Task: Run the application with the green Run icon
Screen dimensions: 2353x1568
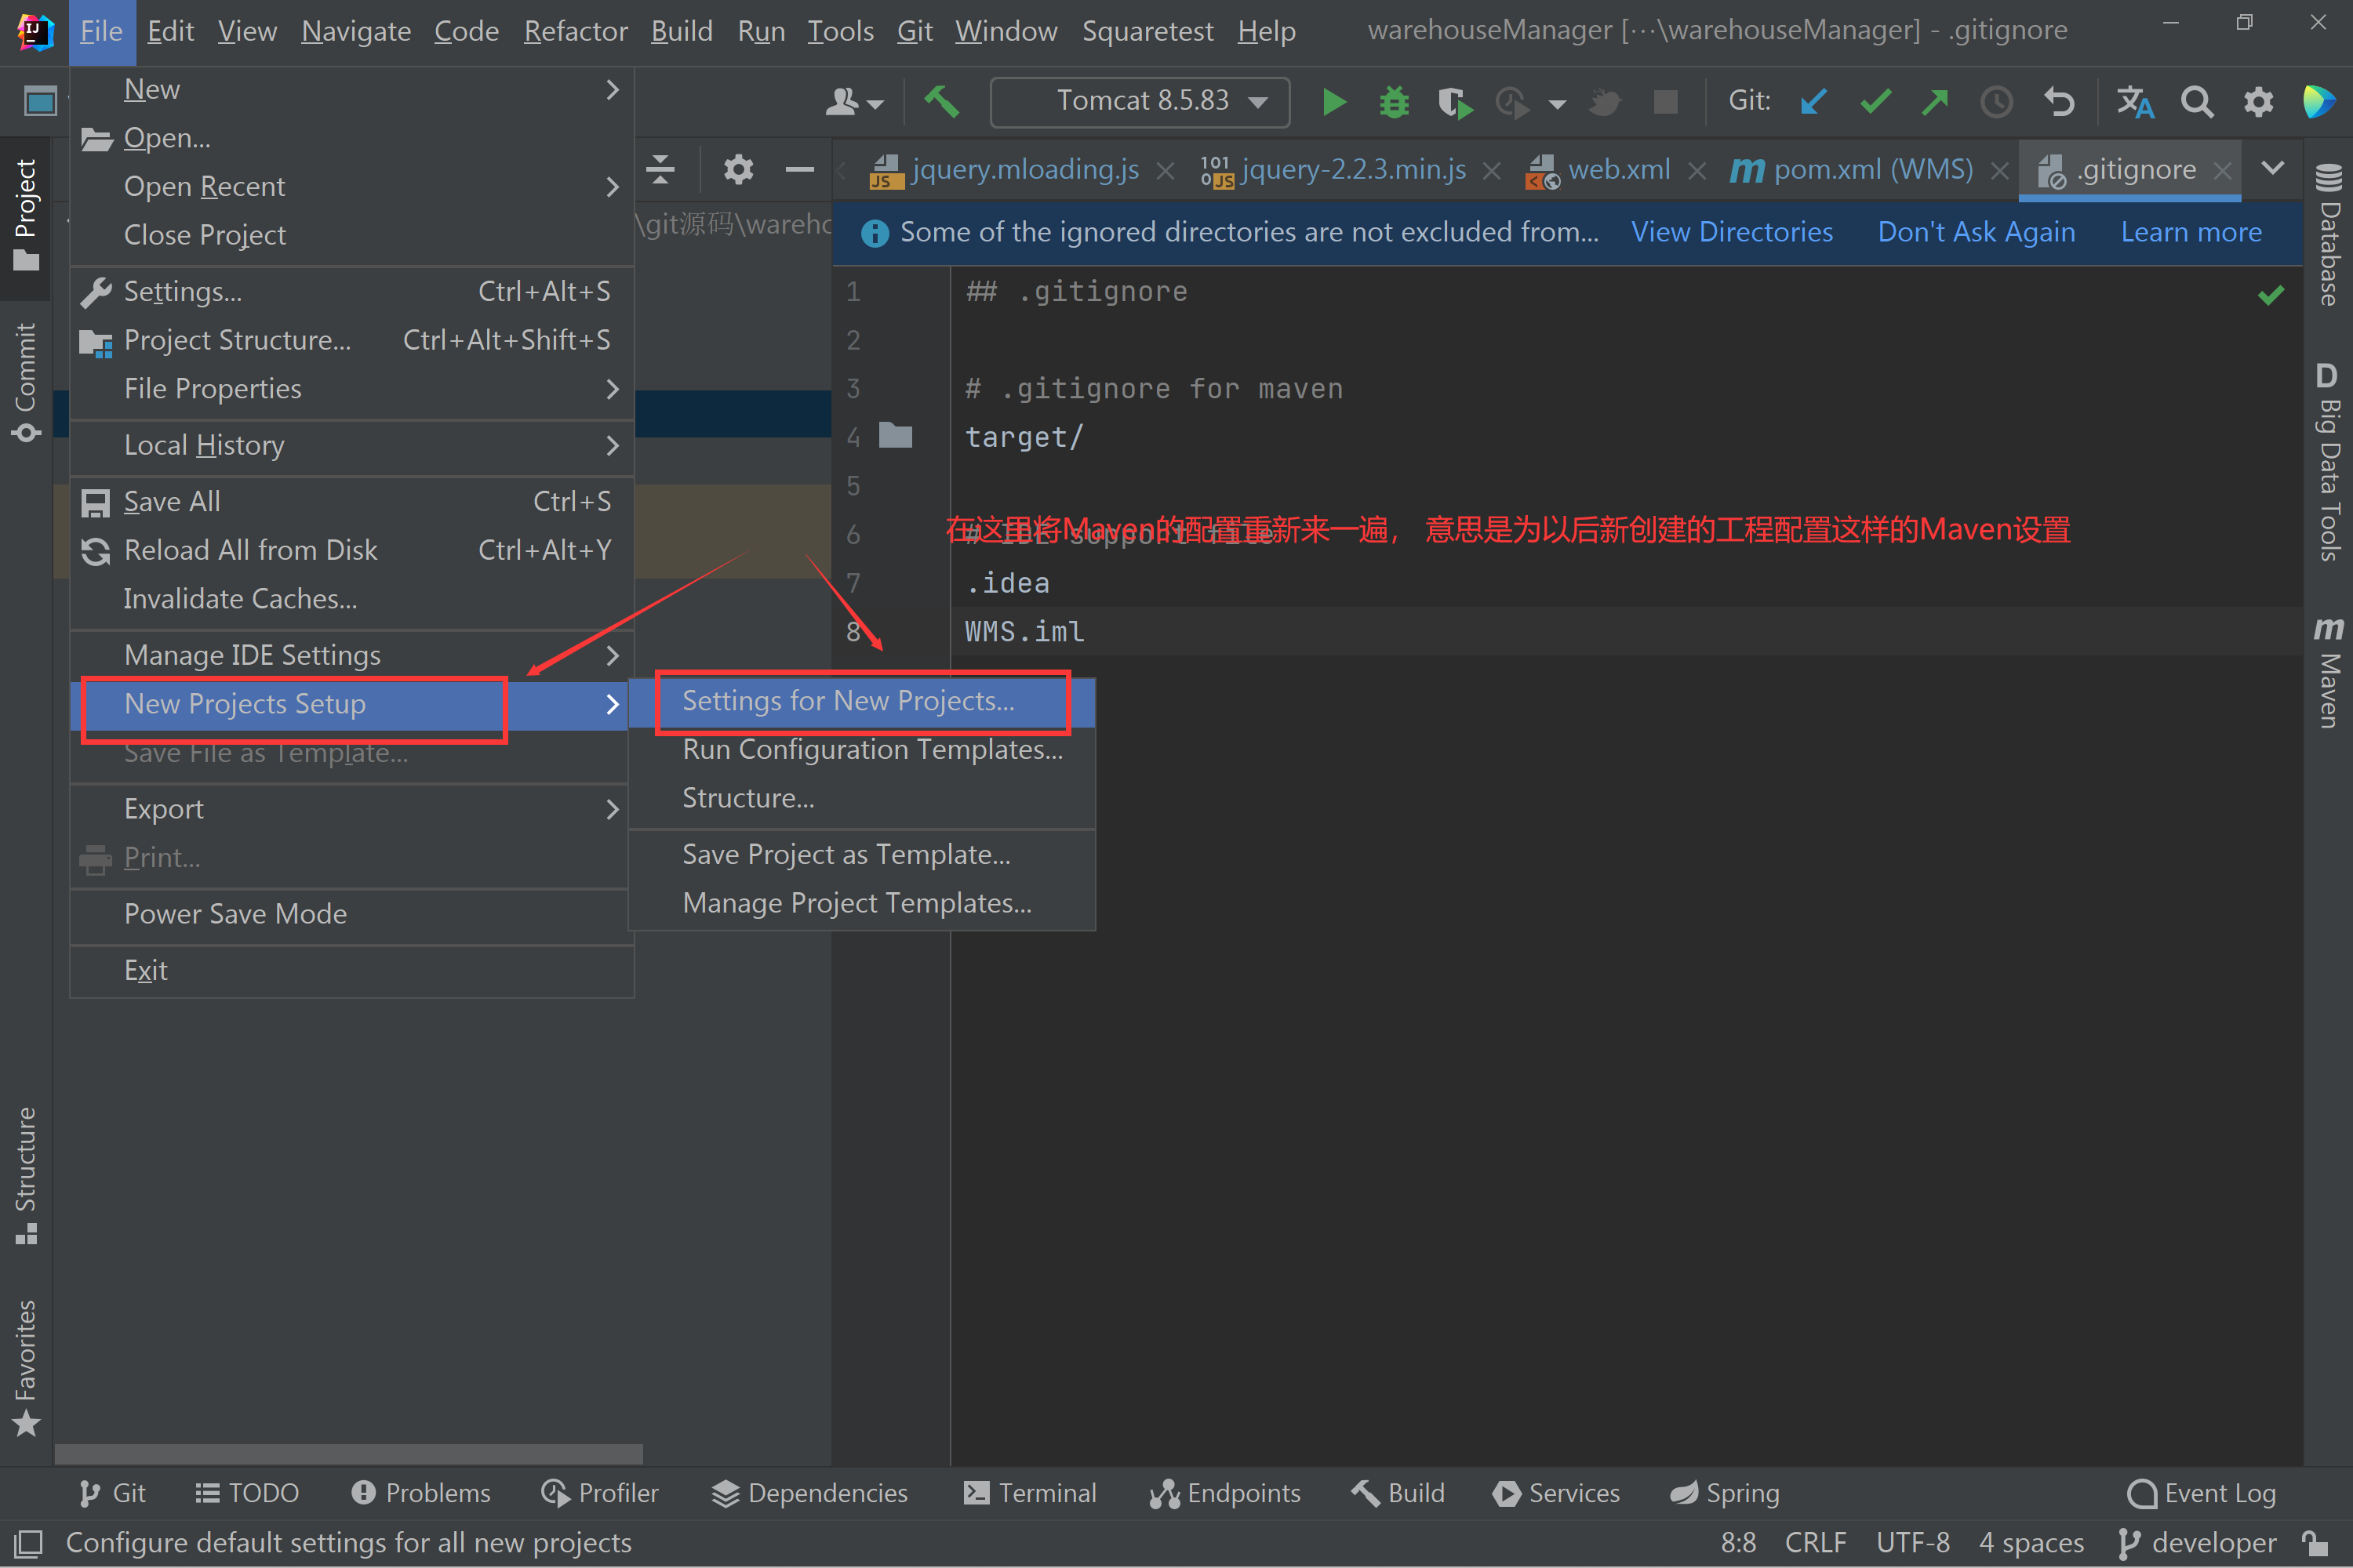Action: point(1333,101)
